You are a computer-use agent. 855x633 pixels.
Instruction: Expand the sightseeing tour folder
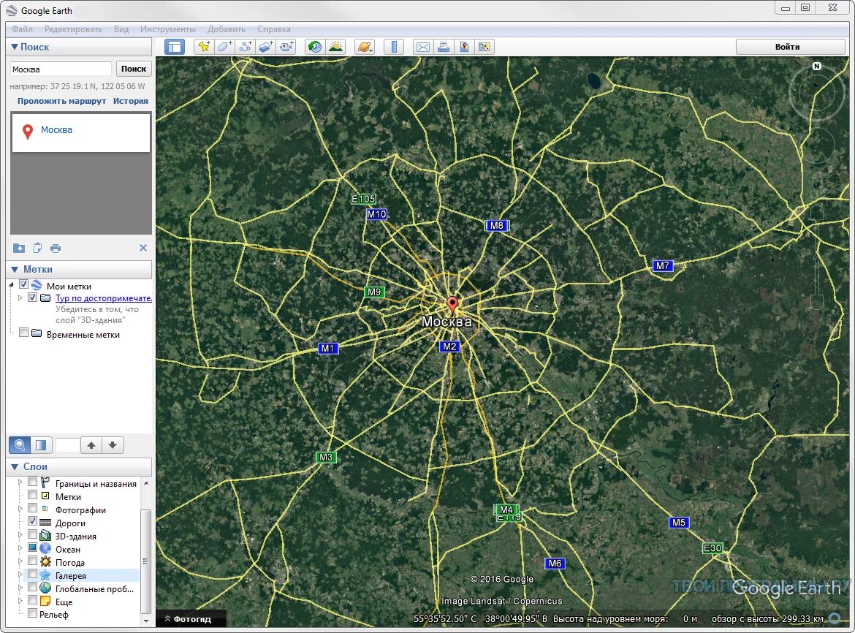(20, 297)
